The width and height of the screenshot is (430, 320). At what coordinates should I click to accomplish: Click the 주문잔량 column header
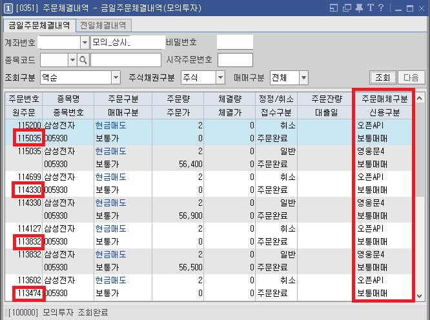click(x=326, y=99)
